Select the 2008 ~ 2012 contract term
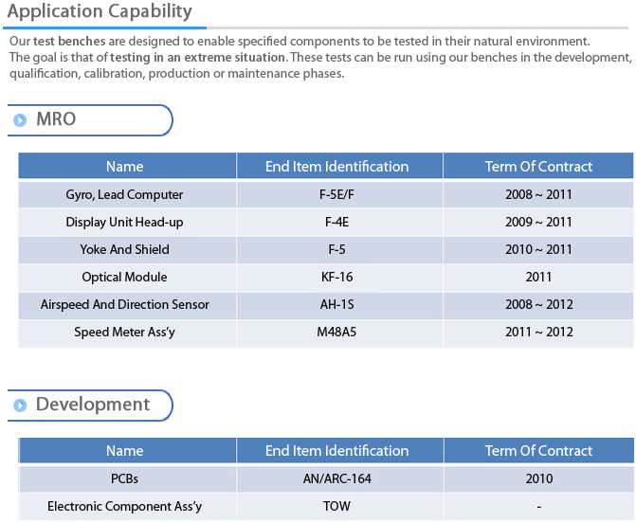 (x=538, y=305)
